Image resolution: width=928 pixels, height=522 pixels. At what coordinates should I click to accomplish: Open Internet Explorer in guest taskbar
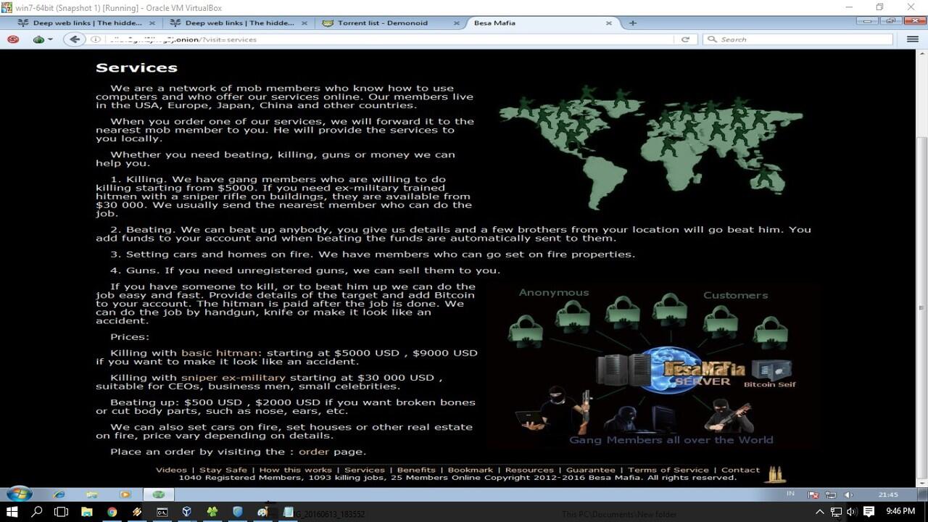59,494
